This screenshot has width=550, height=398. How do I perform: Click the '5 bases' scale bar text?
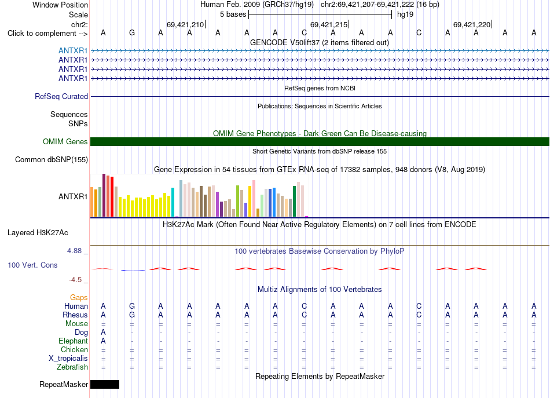click(233, 14)
